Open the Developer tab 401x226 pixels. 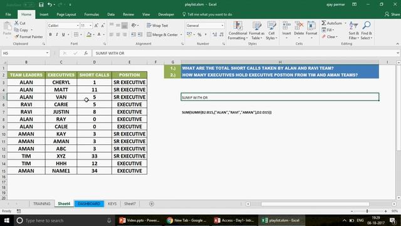pos(166,14)
